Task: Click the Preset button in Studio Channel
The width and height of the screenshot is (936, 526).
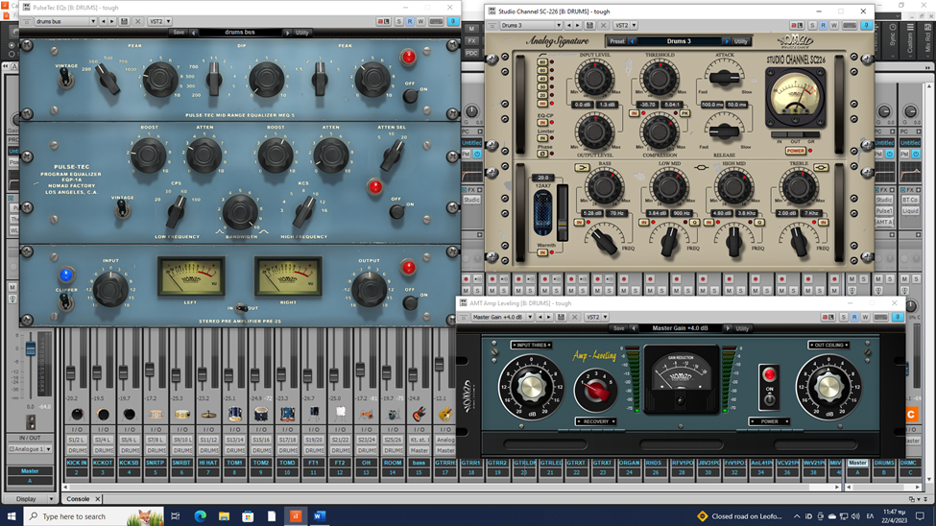Action: pyautogui.click(x=616, y=41)
